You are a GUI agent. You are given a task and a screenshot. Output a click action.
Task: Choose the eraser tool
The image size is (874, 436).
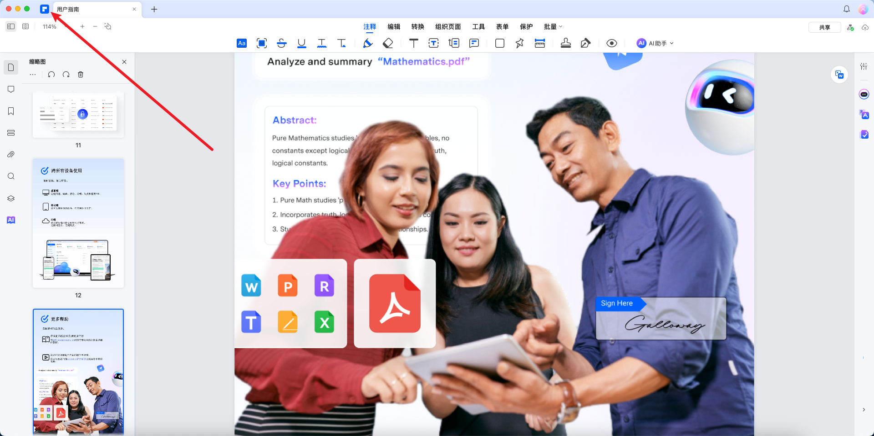coord(388,43)
